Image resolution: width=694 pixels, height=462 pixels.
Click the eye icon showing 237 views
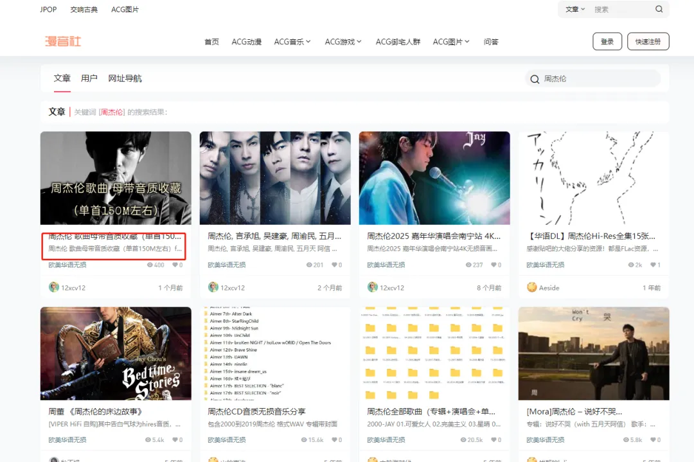[x=468, y=265]
